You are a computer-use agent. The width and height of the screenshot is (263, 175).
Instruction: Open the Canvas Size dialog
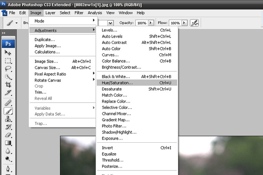[62, 68]
